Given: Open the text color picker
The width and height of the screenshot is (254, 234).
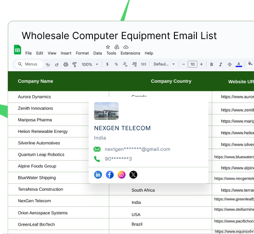Looking at the screenshot, I should [x=239, y=64].
